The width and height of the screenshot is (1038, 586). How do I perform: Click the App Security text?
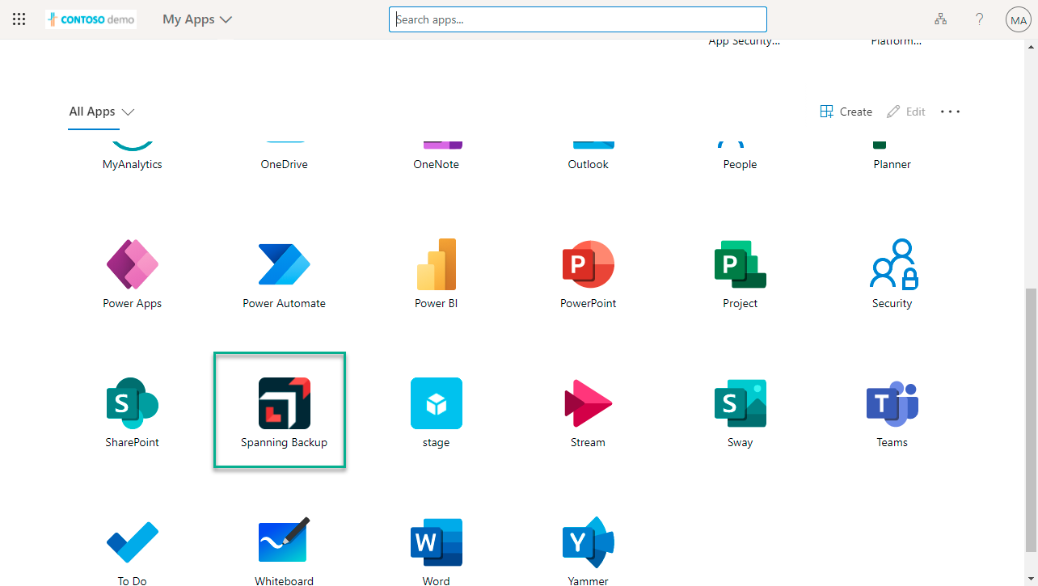744,41
